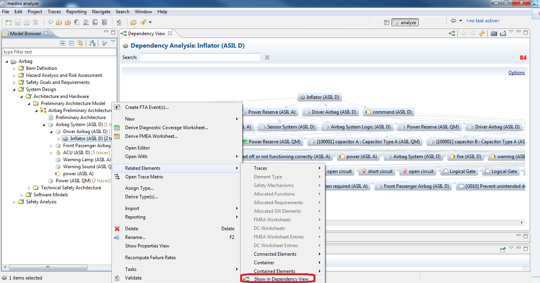The height and width of the screenshot is (283, 540).
Task: Toggle Link with Editor in Model Browser
Action: (80, 43)
